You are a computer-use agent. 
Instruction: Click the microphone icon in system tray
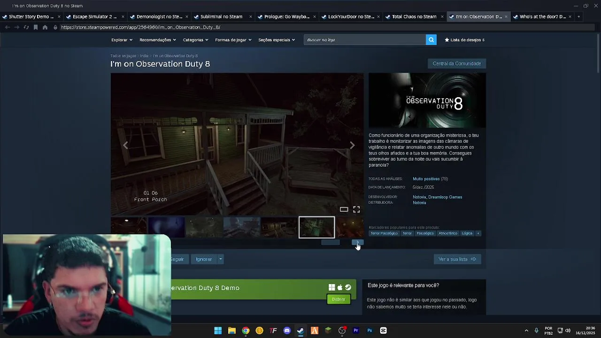coord(536,330)
